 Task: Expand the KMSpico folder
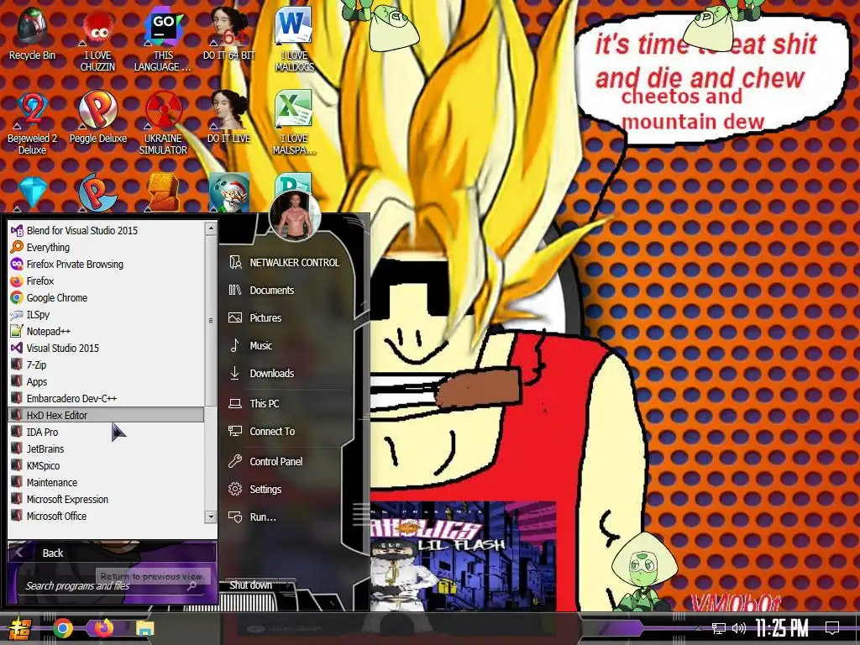(x=107, y=465)
